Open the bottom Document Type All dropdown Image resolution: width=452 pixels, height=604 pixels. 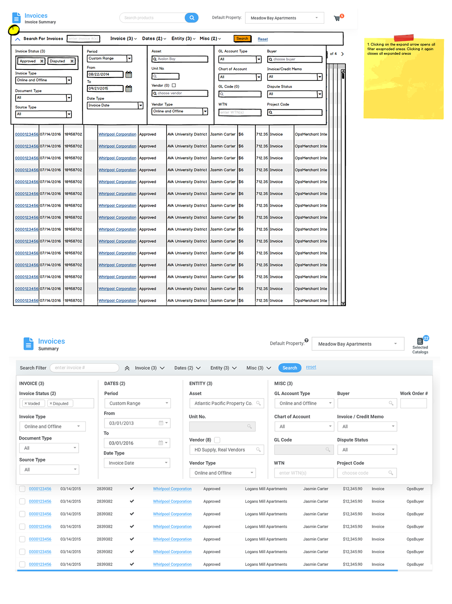tap(49, 448)
